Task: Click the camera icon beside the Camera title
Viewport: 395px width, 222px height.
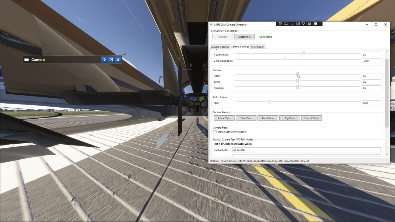Action: click(27, 60)
